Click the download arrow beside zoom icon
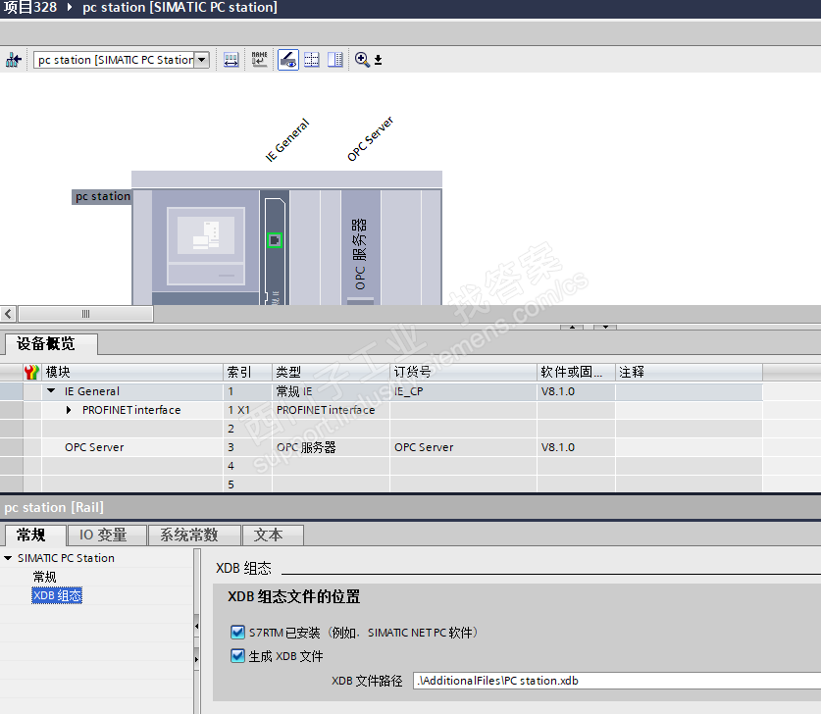The height and width of the screenshot is (714, 821). click(x=378, y=61)
